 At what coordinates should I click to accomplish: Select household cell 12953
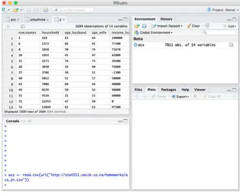click(x=46, y=101)
